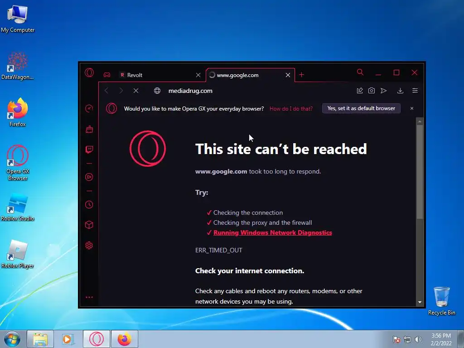Open the share page icon in toolbar
464x348 pixels.
[x=359, y=91]
